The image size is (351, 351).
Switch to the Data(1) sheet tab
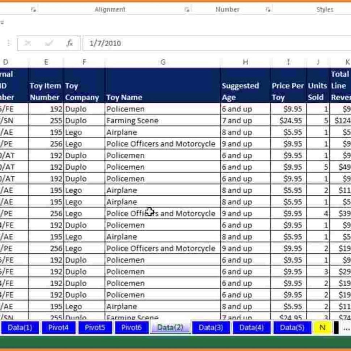click(20, 327)
